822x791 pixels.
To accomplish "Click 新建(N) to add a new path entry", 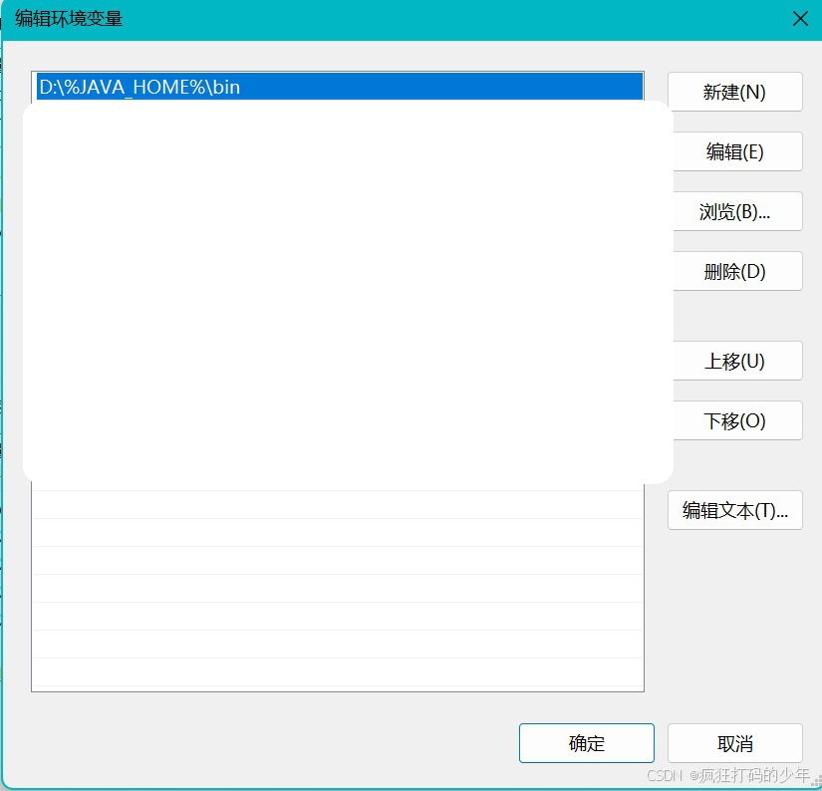I will point(735,91).
